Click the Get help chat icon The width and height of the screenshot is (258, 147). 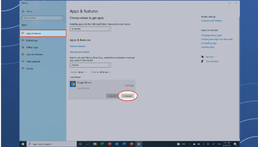pos(202,57)
